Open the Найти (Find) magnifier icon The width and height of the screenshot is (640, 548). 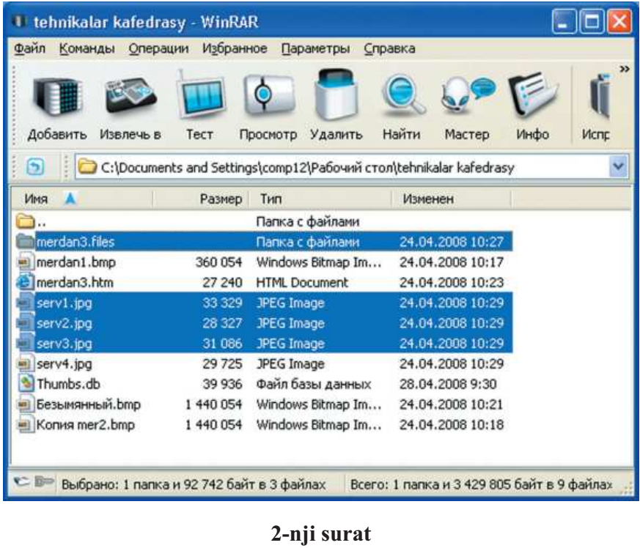pyautogui.click(x=402, y=96)
